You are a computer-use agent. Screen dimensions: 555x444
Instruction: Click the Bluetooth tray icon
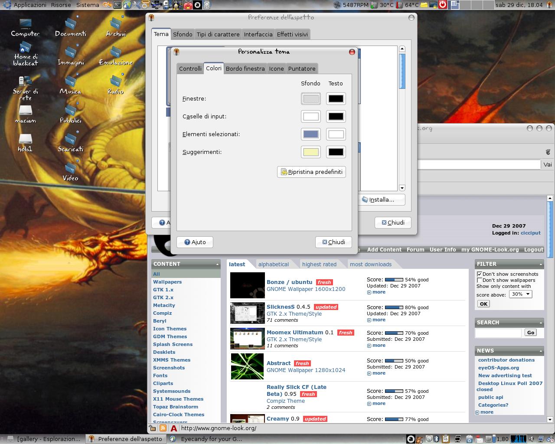[x=437, y=439]
